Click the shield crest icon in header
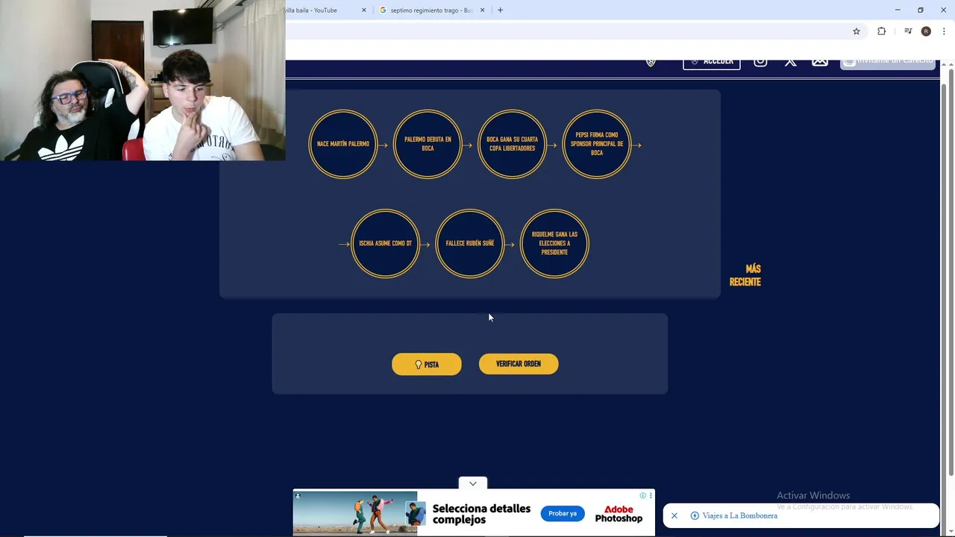 pos(651,63)
